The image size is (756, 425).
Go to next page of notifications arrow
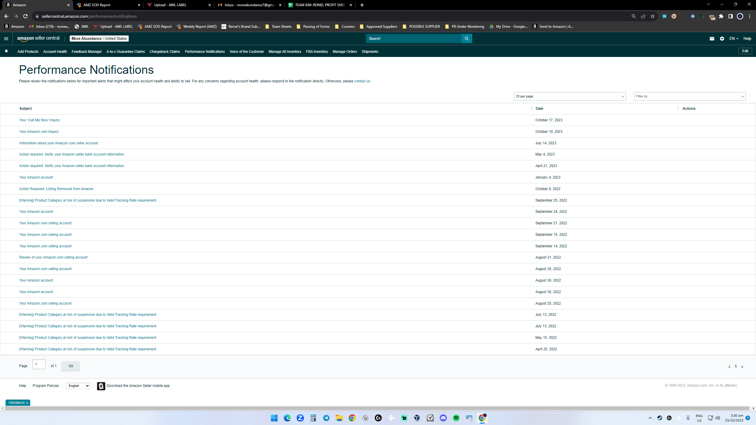pos(742,367)
